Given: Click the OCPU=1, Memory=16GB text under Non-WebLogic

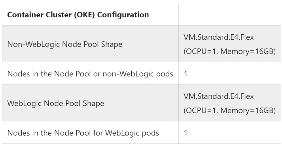Looking at the screenshot, I should 230,52.
